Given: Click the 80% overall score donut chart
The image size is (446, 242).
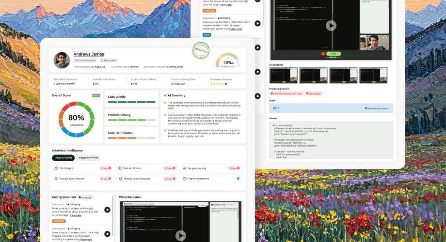Looking at the screenshot, I should pyautogui.click(x=76, y=119).
